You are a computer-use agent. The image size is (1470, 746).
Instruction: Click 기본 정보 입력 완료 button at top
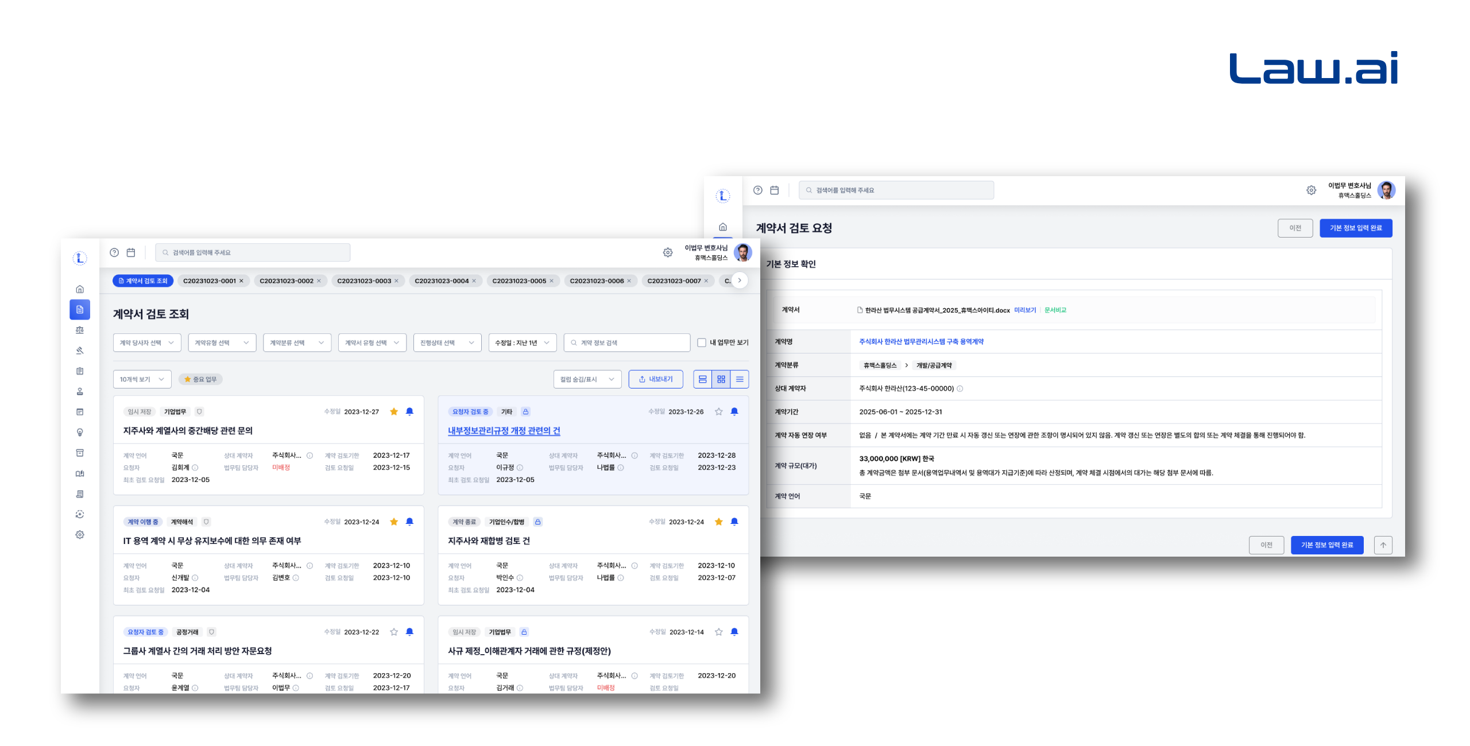[1355, 228]
